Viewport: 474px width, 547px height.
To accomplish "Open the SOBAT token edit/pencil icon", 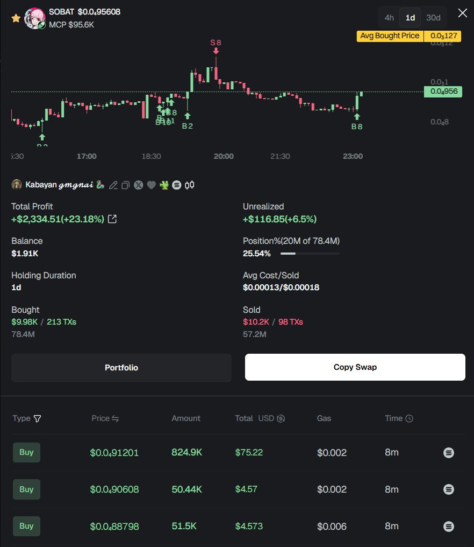I will click(x=113, y=185).
